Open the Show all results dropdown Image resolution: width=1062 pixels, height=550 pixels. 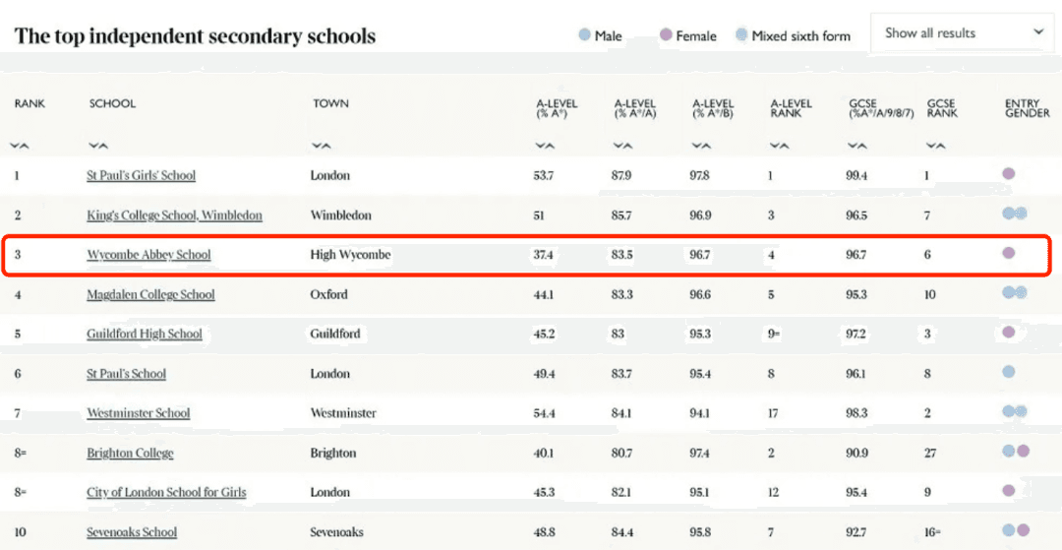coord(961,32)
